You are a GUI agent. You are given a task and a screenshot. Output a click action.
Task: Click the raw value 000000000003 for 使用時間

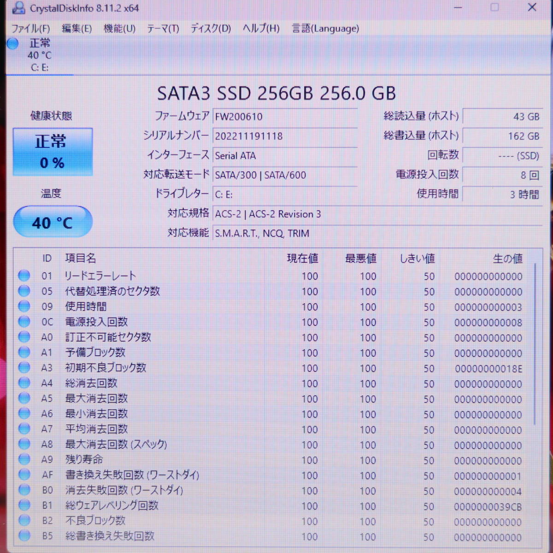click(x=488, y=307)
